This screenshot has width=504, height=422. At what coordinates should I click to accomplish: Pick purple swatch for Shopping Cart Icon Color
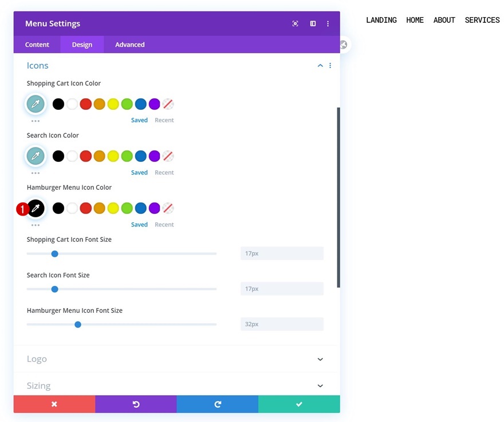tap(154, 104)
